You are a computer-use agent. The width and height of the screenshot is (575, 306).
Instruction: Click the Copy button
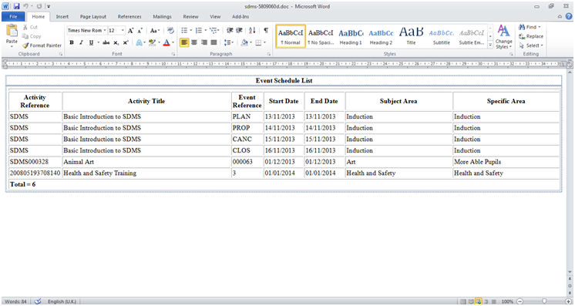click(32, 36)
